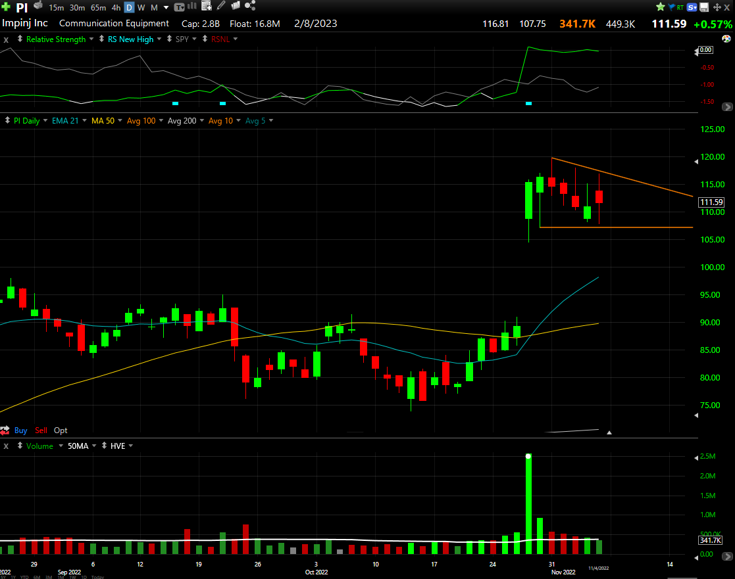Open the bar chart type icon

pos(192,6)
